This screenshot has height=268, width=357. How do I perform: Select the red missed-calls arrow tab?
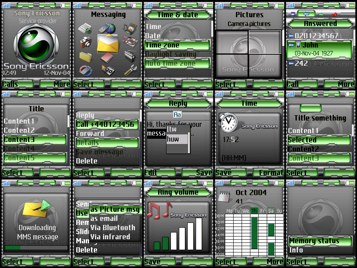[335, 14]
